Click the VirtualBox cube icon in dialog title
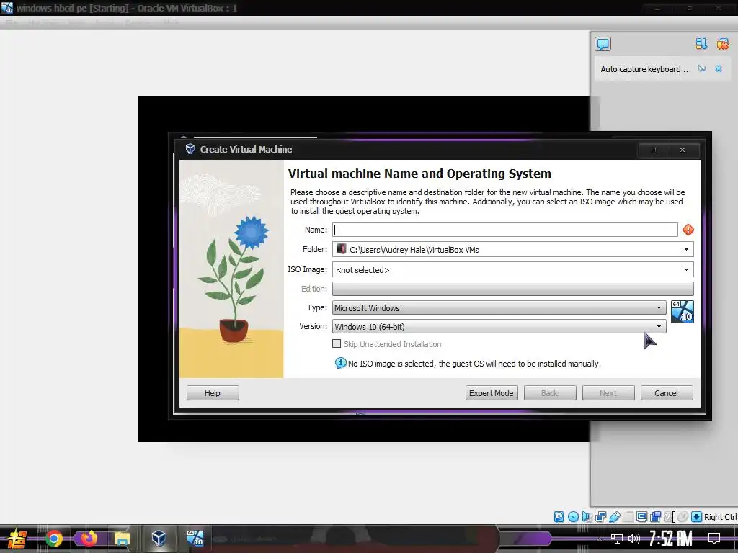 click(190, 149)
